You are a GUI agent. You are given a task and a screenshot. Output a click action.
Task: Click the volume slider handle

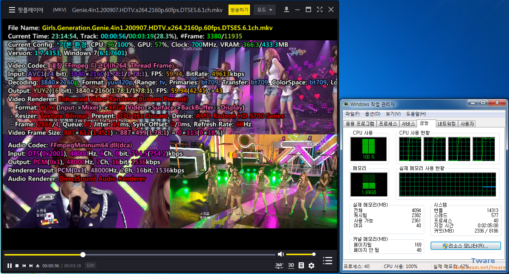click(313, 254)
